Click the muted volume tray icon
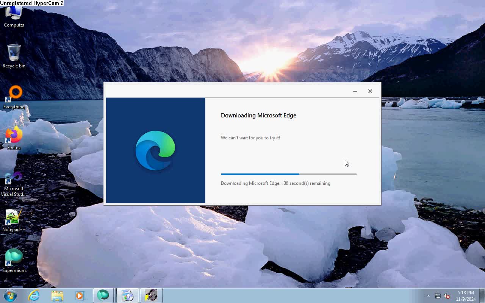The height and width of the screenshot is (303, 485). coord(447,296)
